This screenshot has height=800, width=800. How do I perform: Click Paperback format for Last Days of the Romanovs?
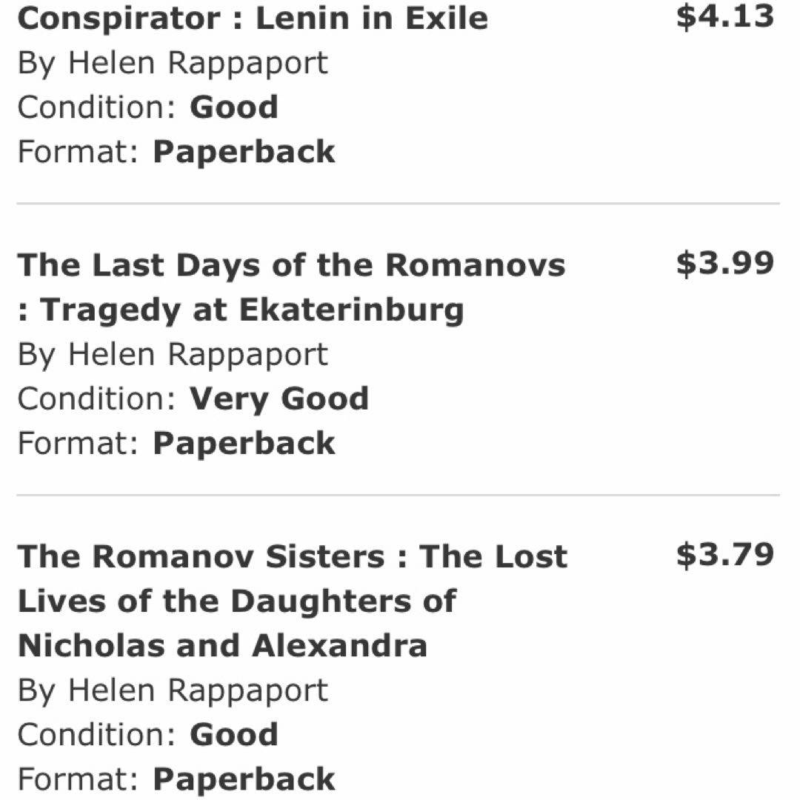click(244, 444)
